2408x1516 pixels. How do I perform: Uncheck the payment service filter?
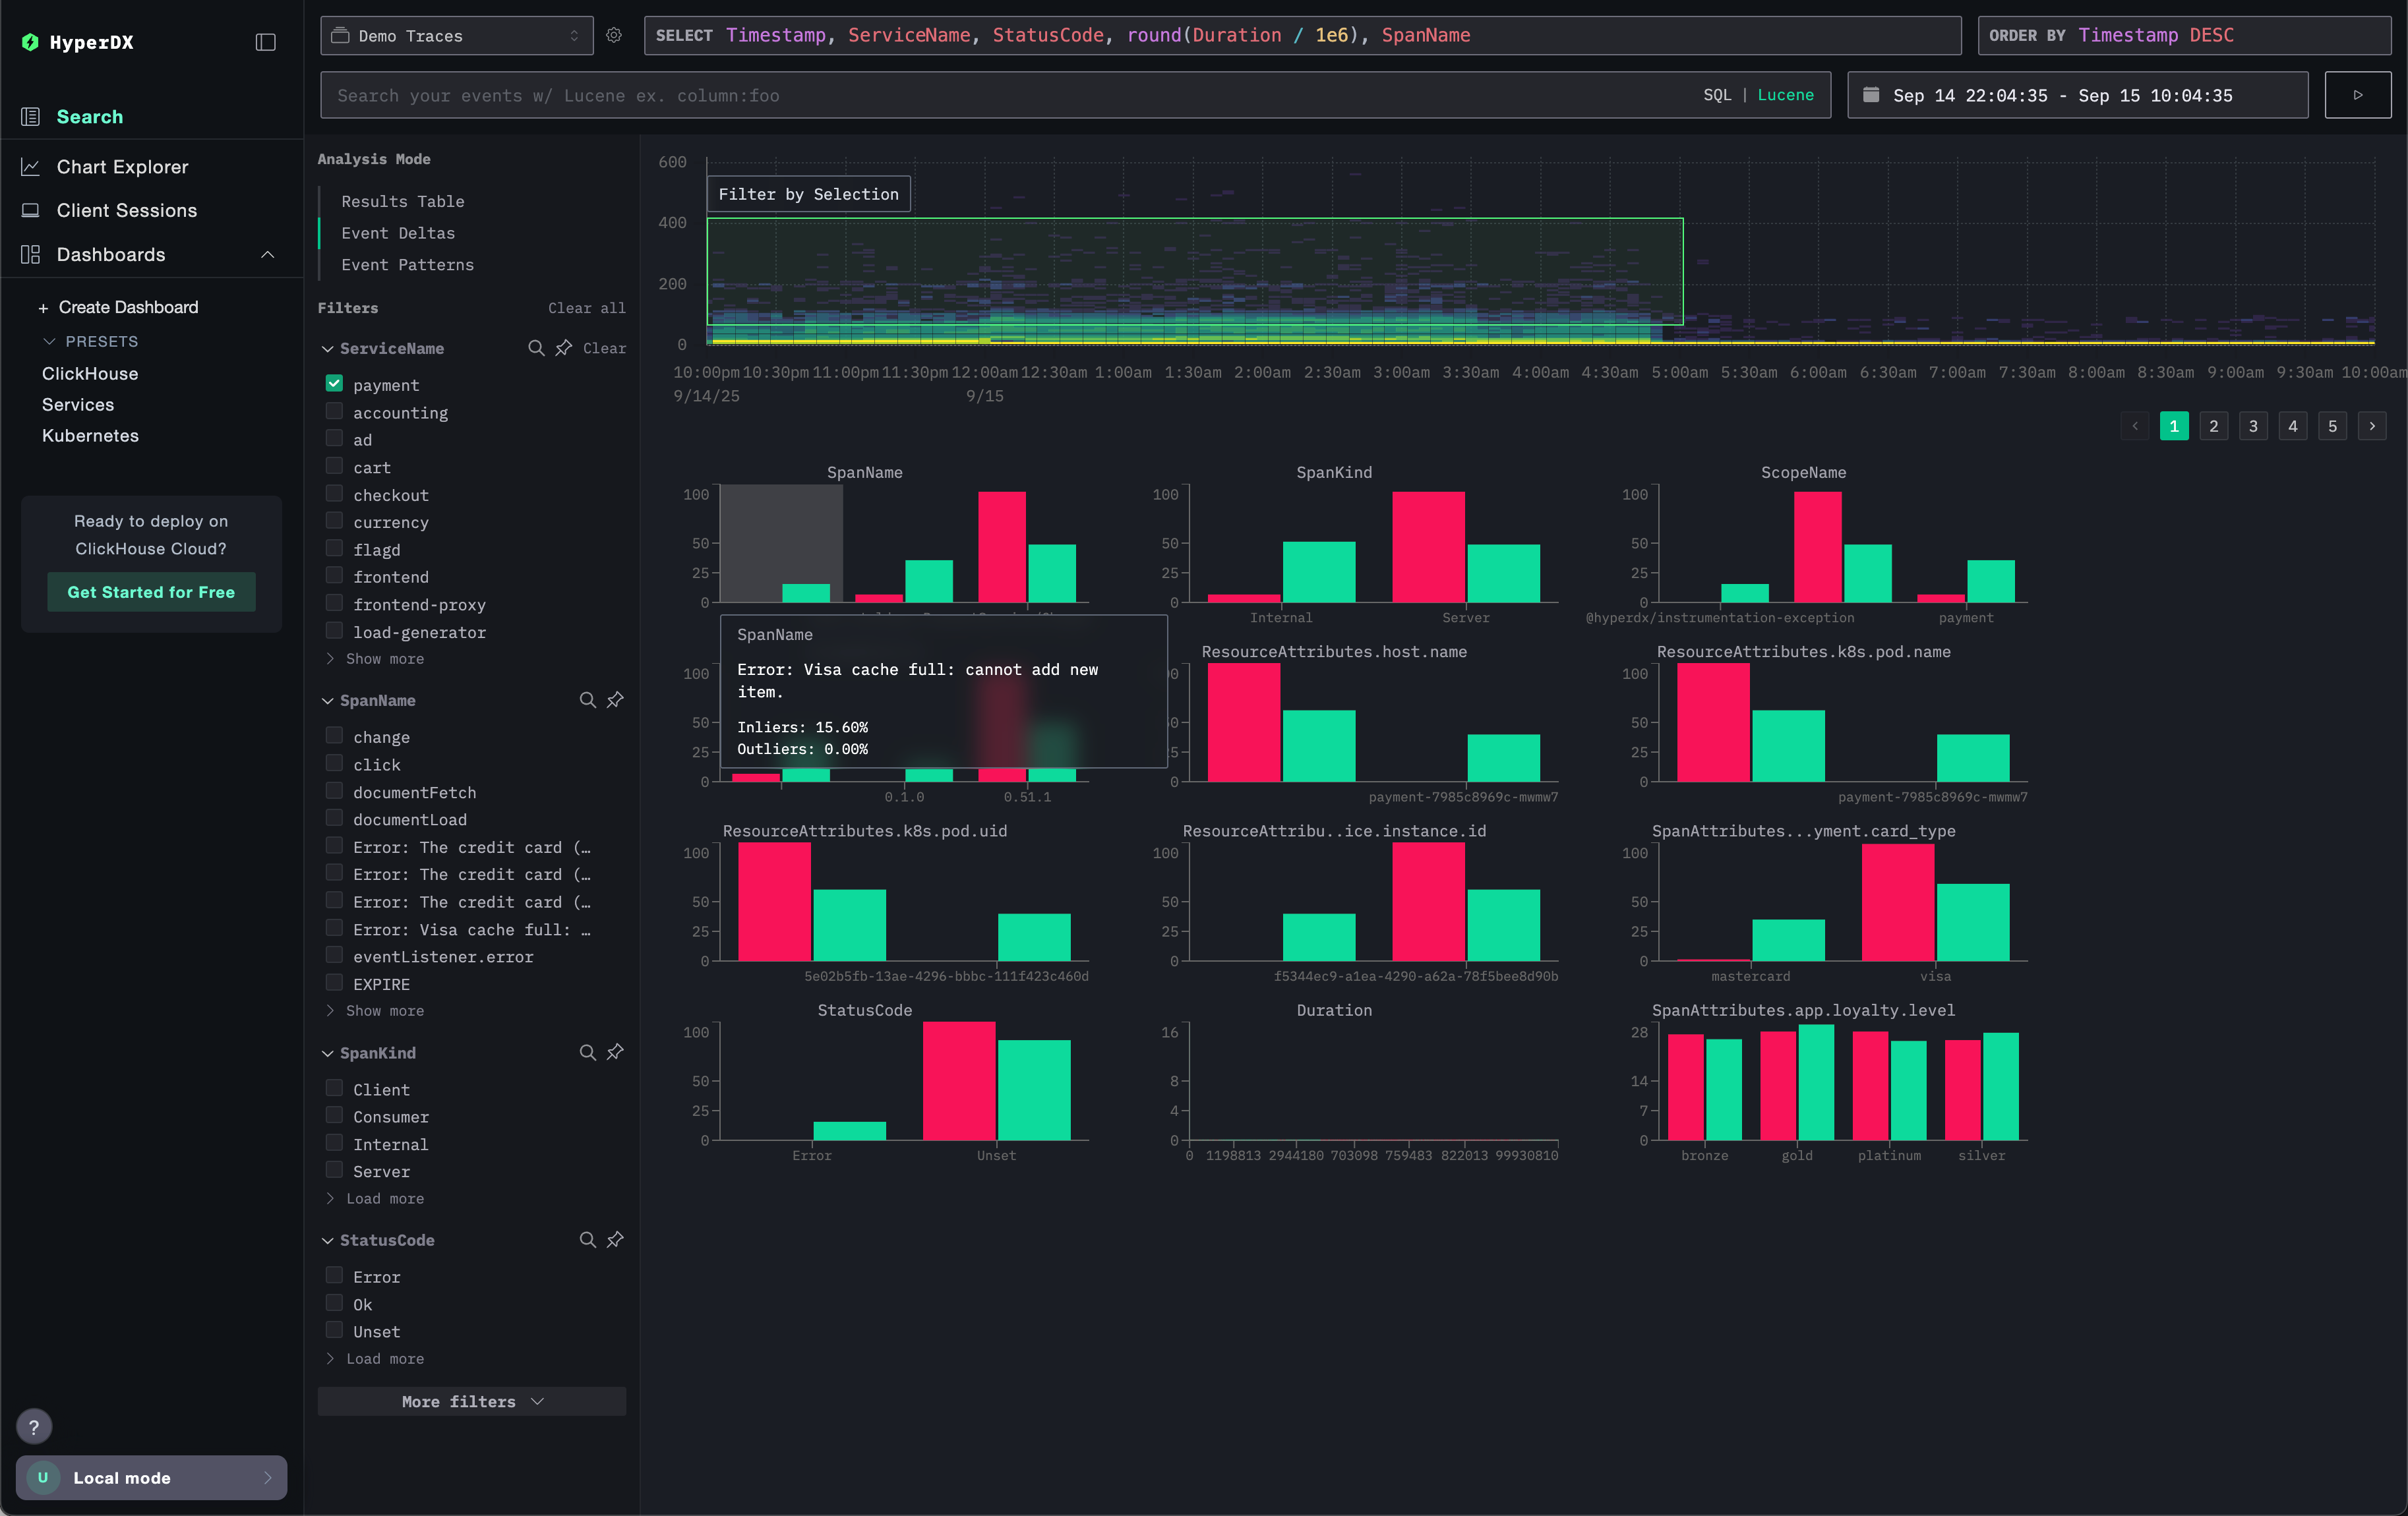334,384
